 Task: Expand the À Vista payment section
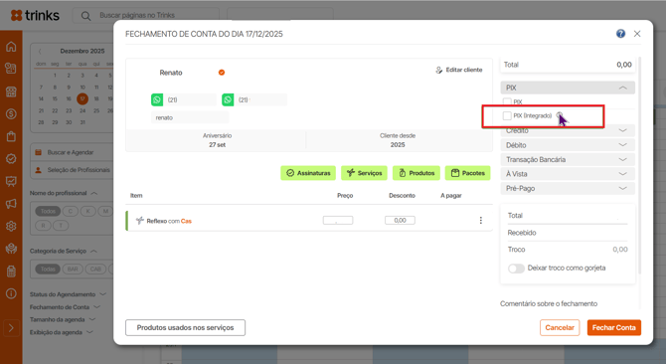(568, 174)
